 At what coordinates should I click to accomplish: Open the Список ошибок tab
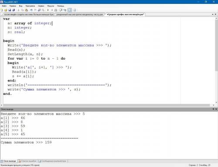tap(27, 161)
